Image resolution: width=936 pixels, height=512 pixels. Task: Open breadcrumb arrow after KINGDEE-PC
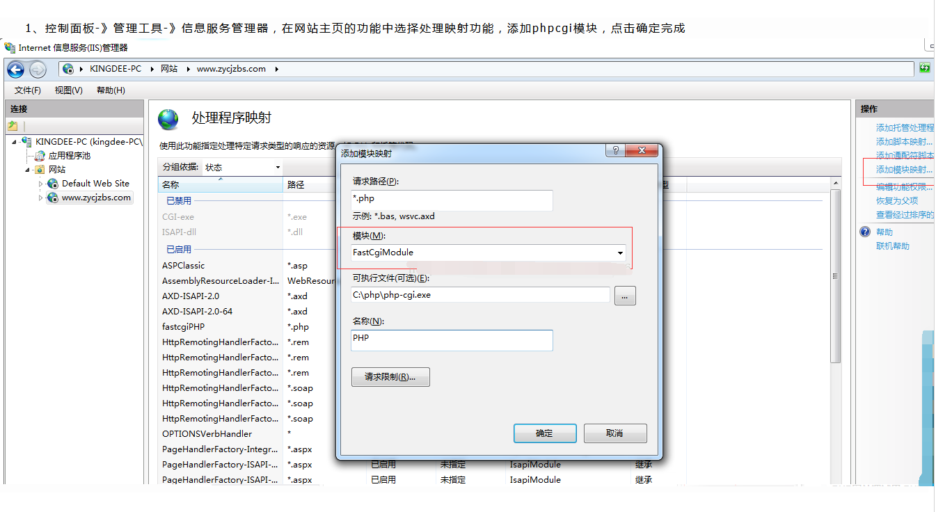click(x=151, y=69)
